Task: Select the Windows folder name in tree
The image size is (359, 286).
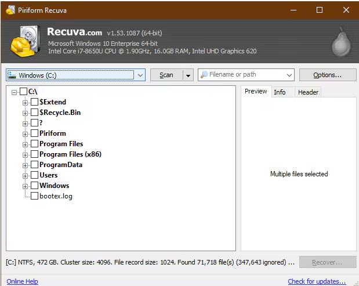Action: [55, 186]
